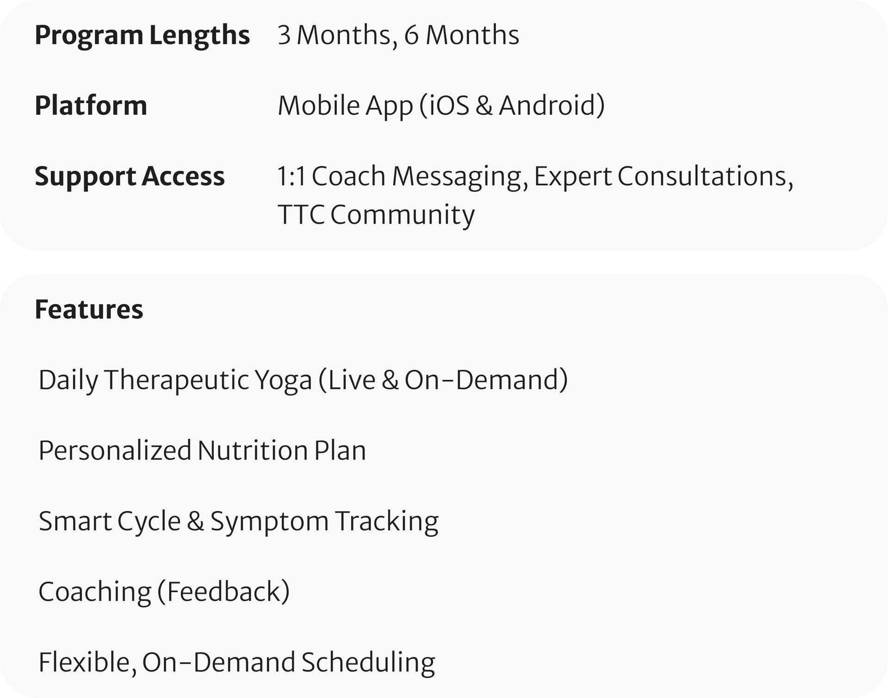Screen dimensions: 888x698
Task: Select Flexible, On-Demand Scheduling feature
Action: point(237,663)
